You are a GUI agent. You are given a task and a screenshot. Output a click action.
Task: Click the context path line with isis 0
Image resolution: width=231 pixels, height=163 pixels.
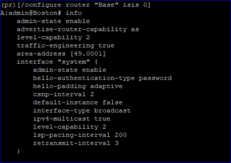[76, 5]
